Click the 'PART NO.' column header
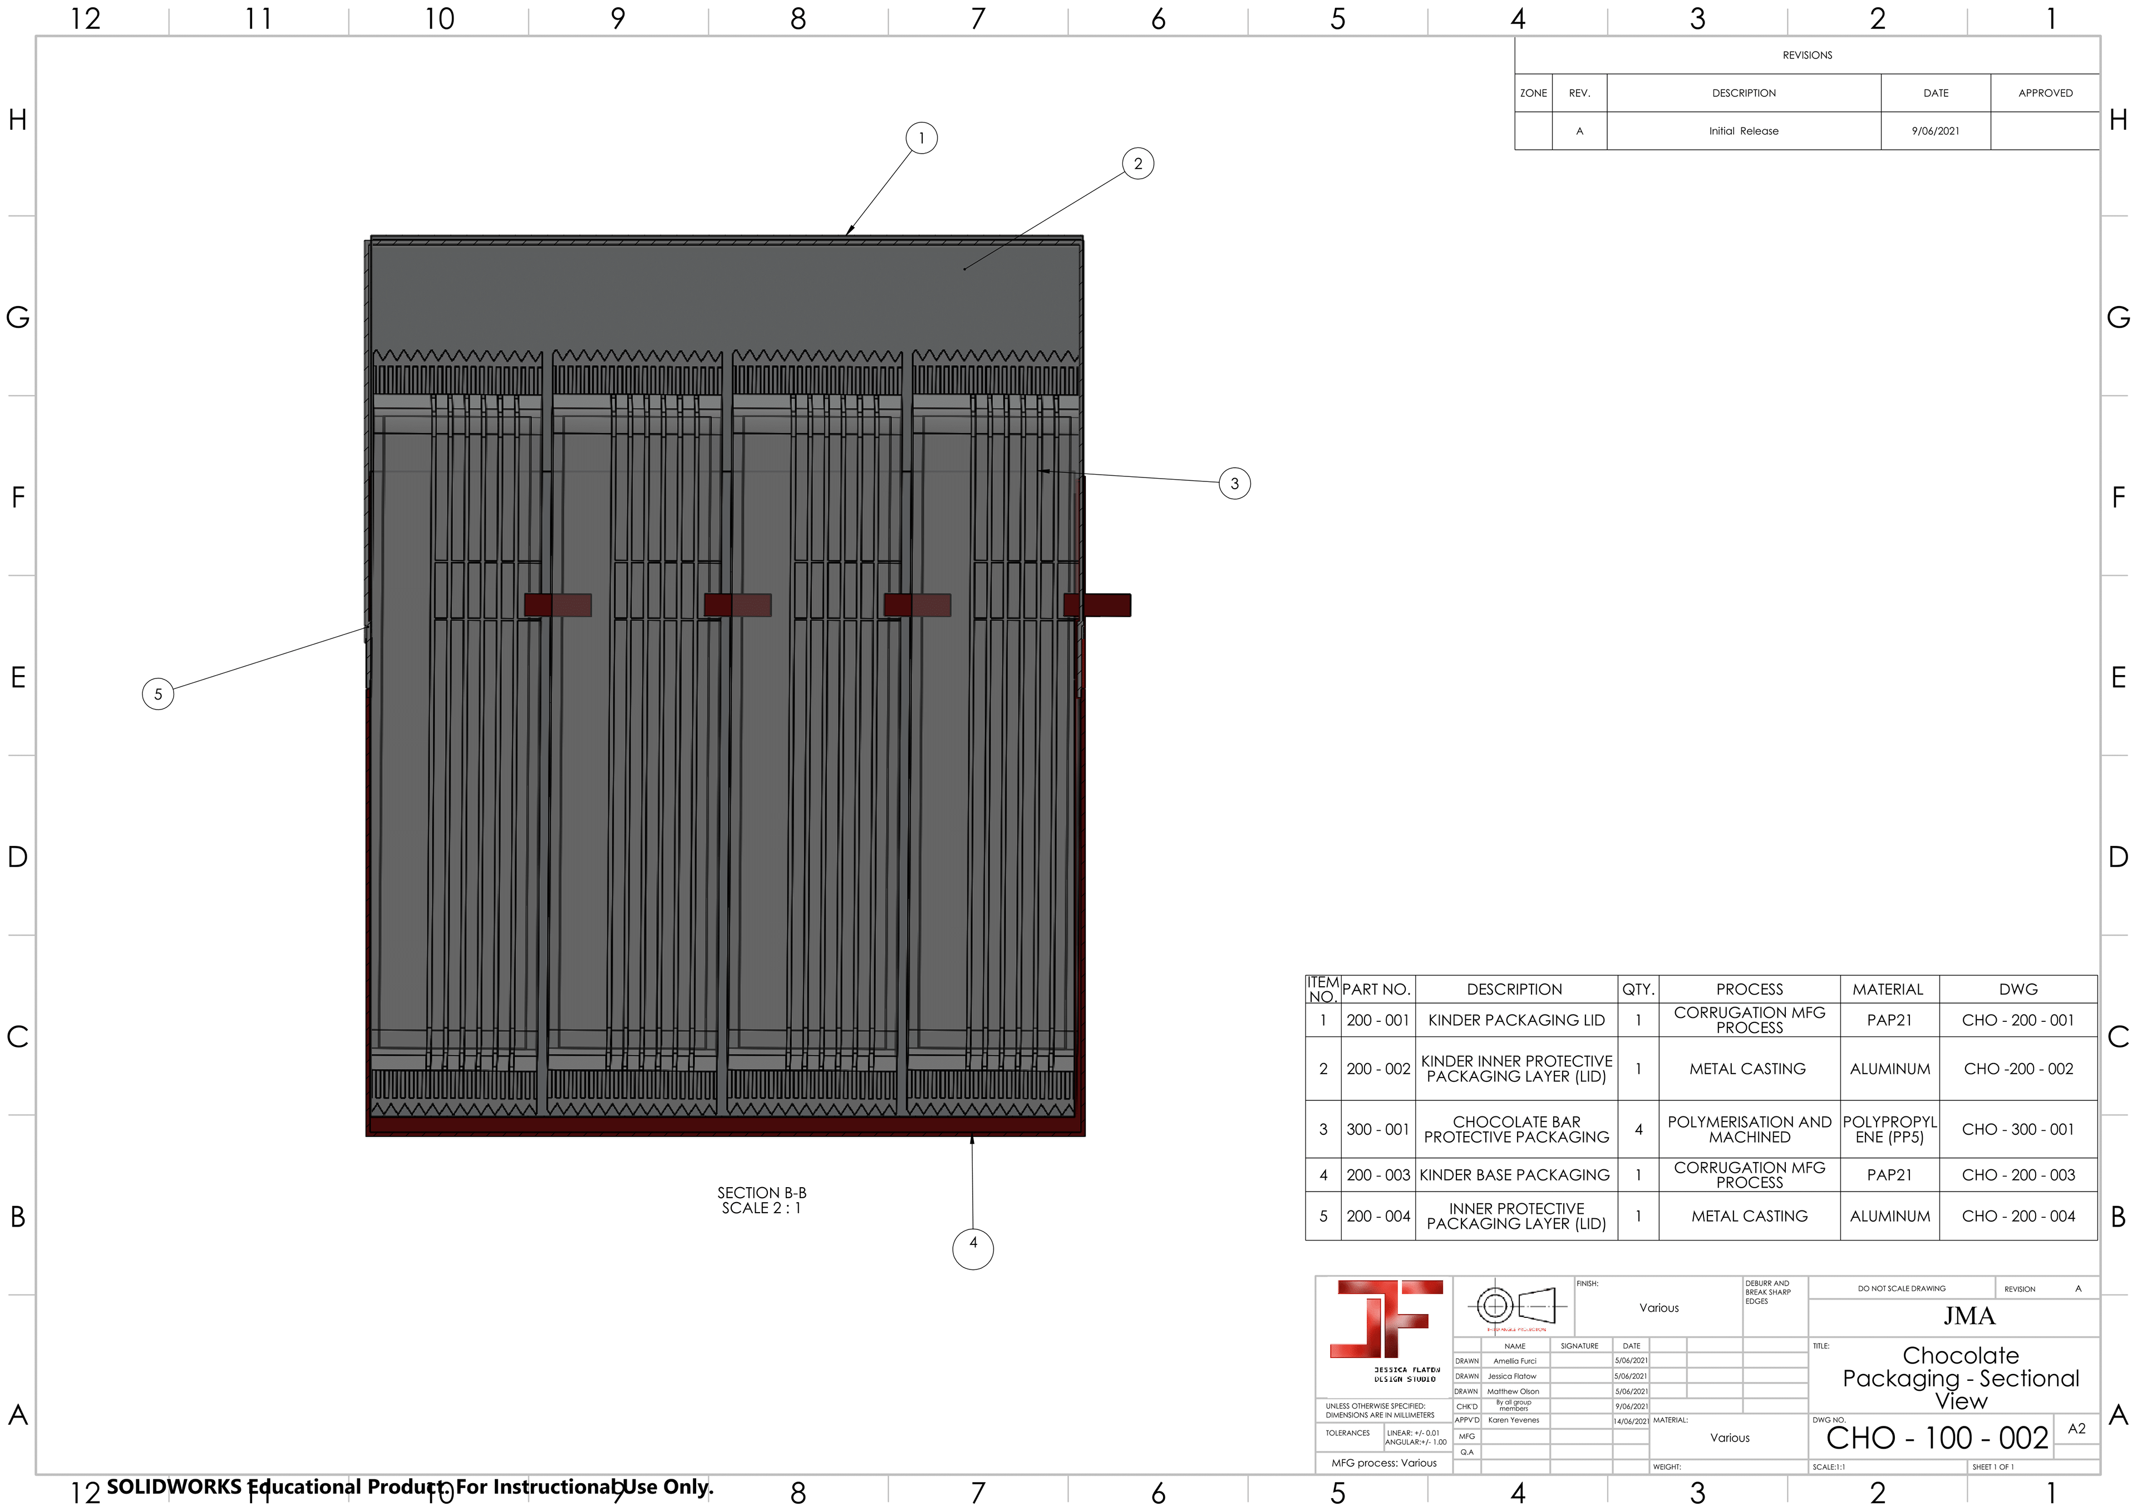Image resolution: width=2137 pixels, height=1511 pixels. tap(1377, 989)
